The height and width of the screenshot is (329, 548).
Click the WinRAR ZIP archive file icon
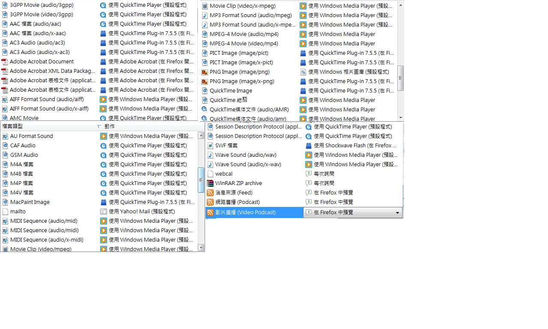coord(210,183)
